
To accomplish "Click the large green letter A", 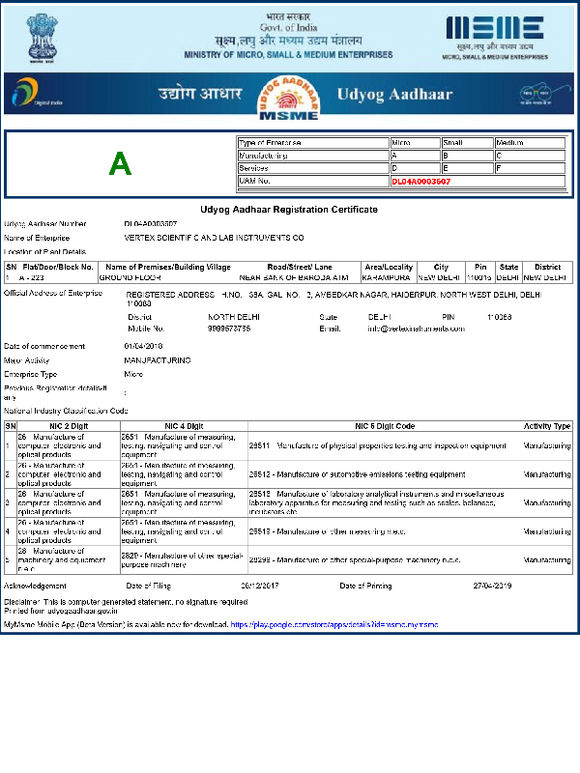I will tap(120, 163).
